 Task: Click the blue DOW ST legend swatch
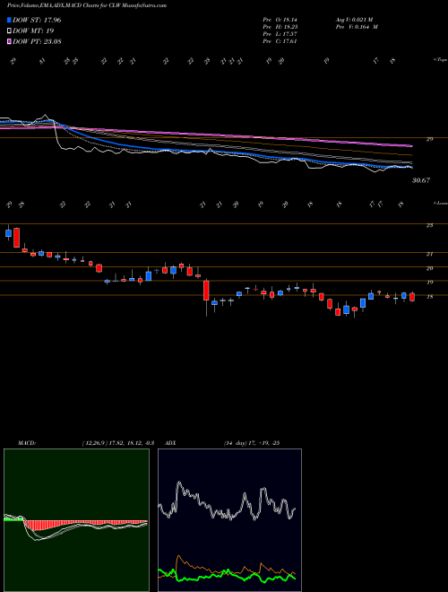pos(10,20)
